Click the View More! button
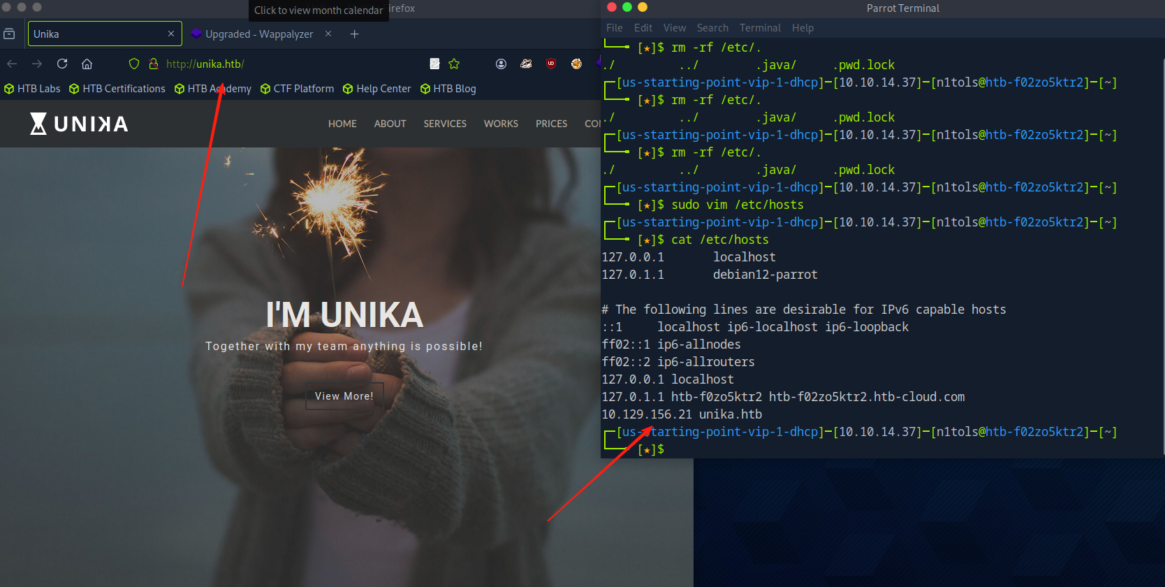 click(344, 396)
